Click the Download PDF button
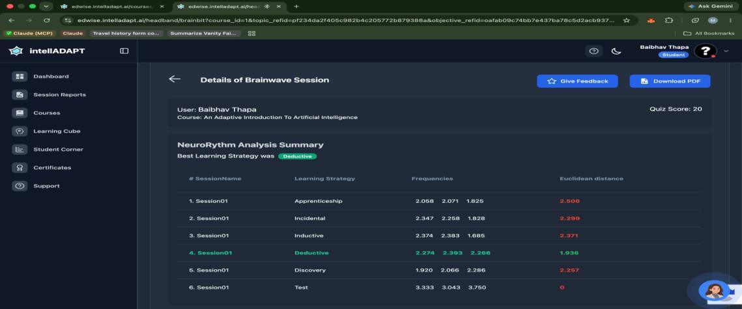 point(670,81)
